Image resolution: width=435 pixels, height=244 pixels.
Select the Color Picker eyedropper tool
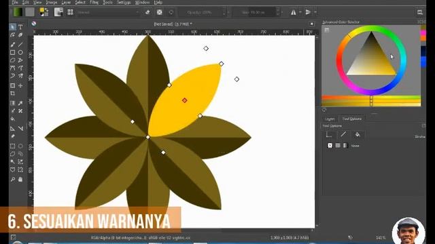point(20,103)
